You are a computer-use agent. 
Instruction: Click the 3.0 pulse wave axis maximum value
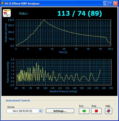coord(12,59)
